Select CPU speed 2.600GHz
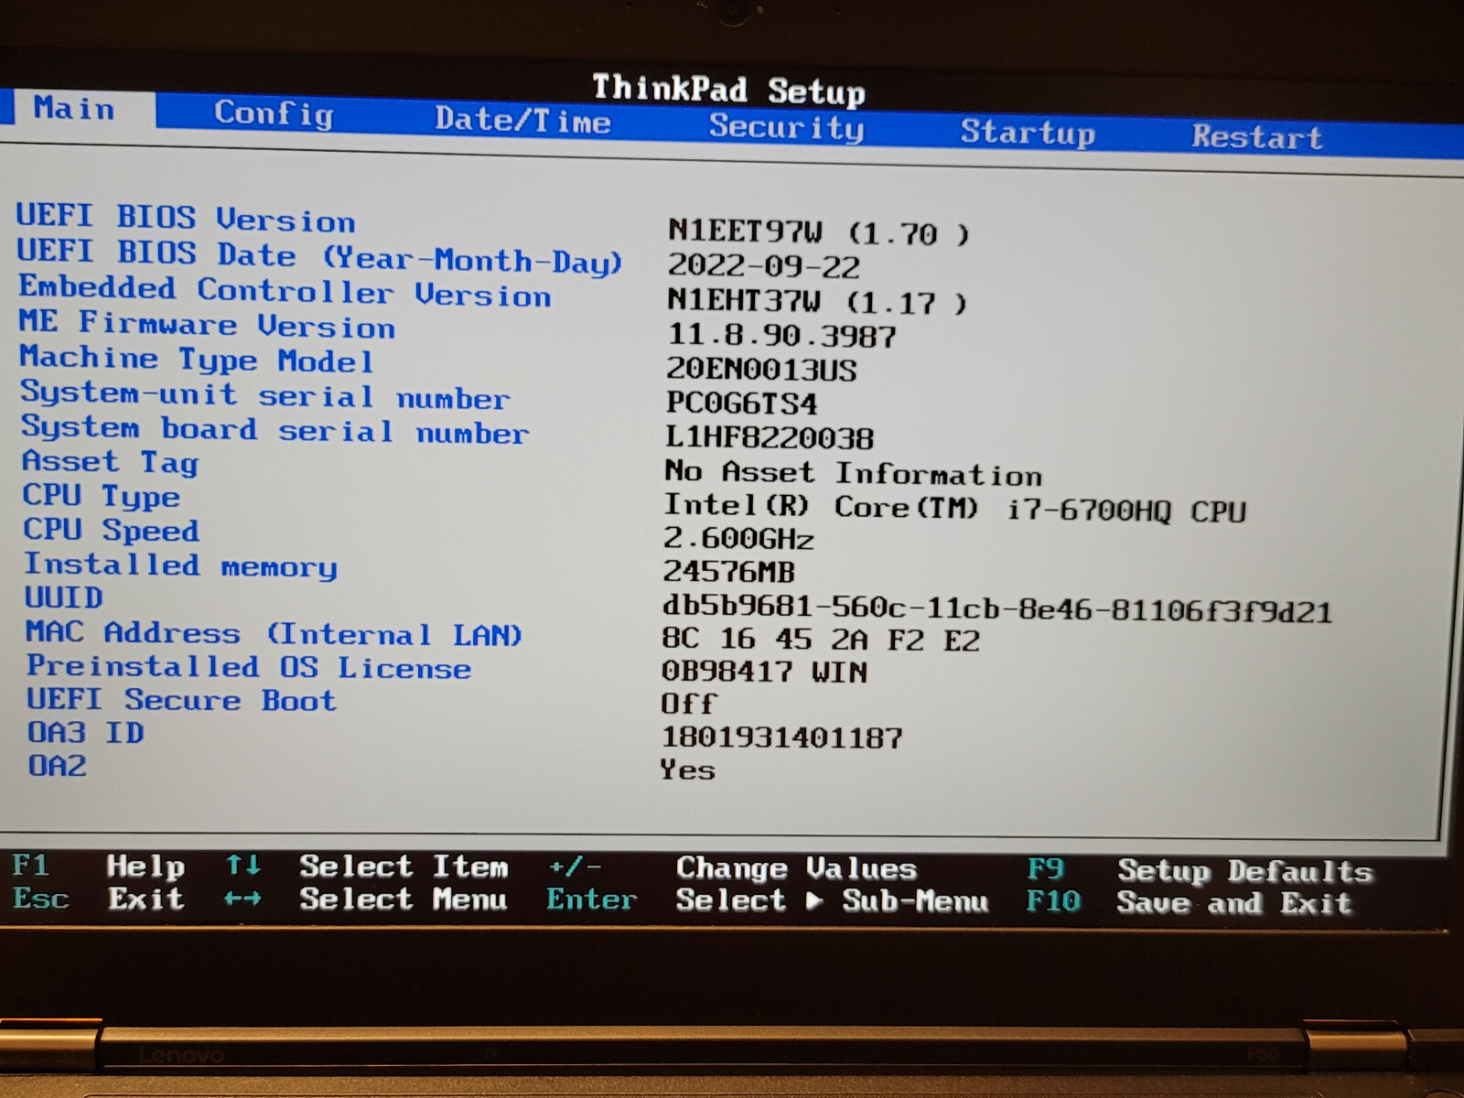Screen dimensions: 1464x1098 [x=738, y=538]
